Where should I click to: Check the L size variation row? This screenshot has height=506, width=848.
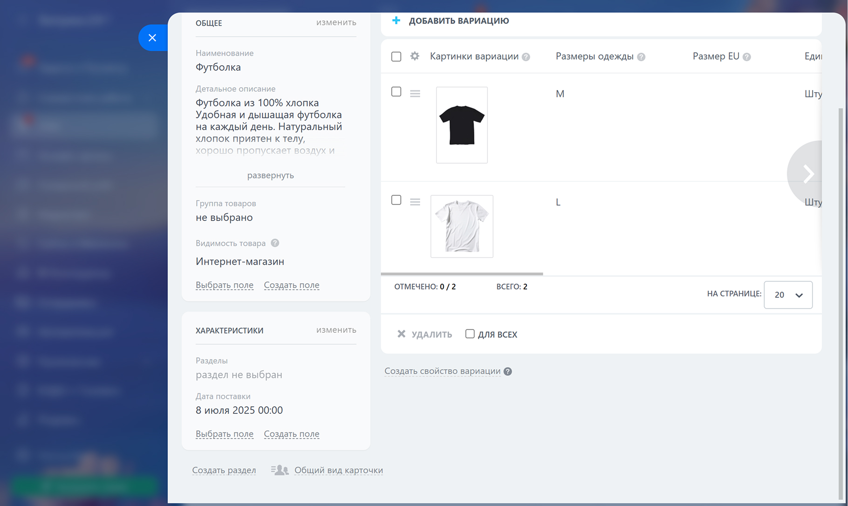(x=396, y=200)
